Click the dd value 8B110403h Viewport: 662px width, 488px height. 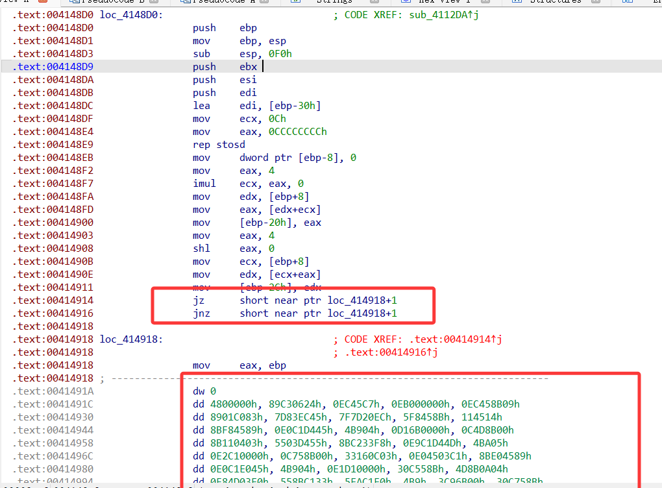[x=236, y=444]
